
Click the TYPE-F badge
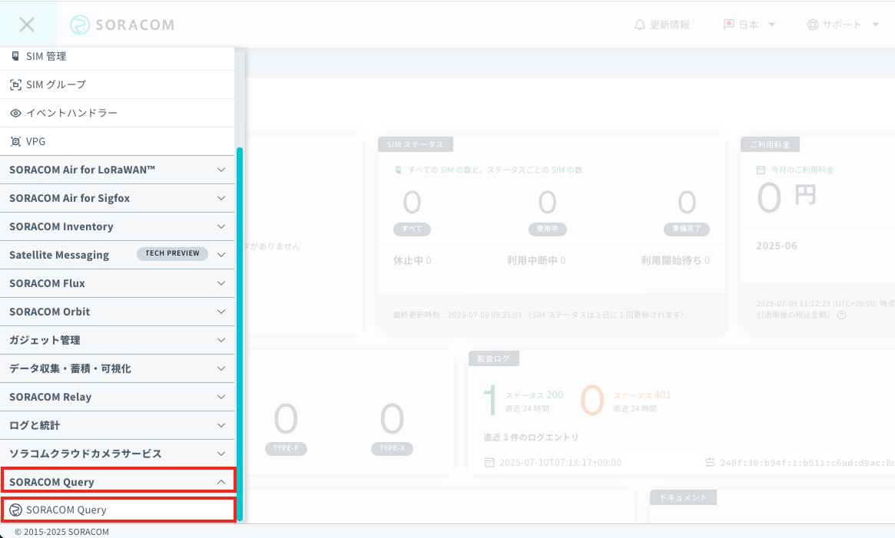(286, 448)
